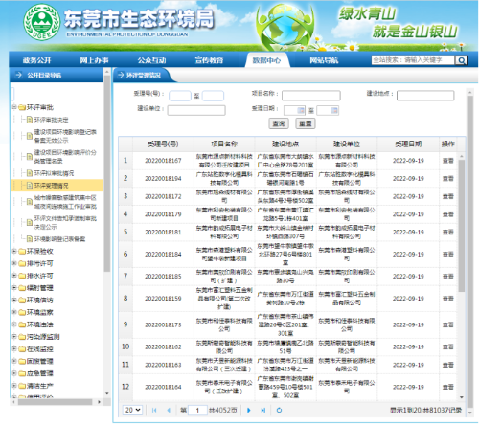Click the page number field
The width and height of the screenshot is (479, 424).
pos(197,410)
